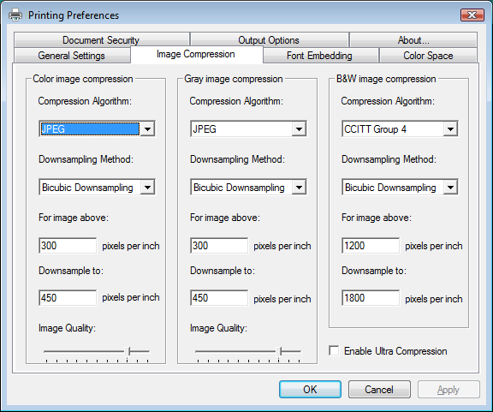Image resolution: width=493 pixels, height=412 pixels.
Task: Click the Cancel button
Action: pyautogui.click(x=379, y=390)
